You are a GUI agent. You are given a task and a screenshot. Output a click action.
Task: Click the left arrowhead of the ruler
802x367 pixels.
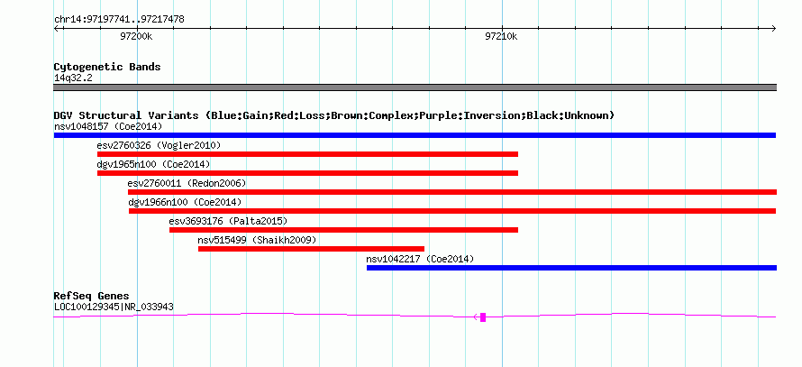pos(56,28)
